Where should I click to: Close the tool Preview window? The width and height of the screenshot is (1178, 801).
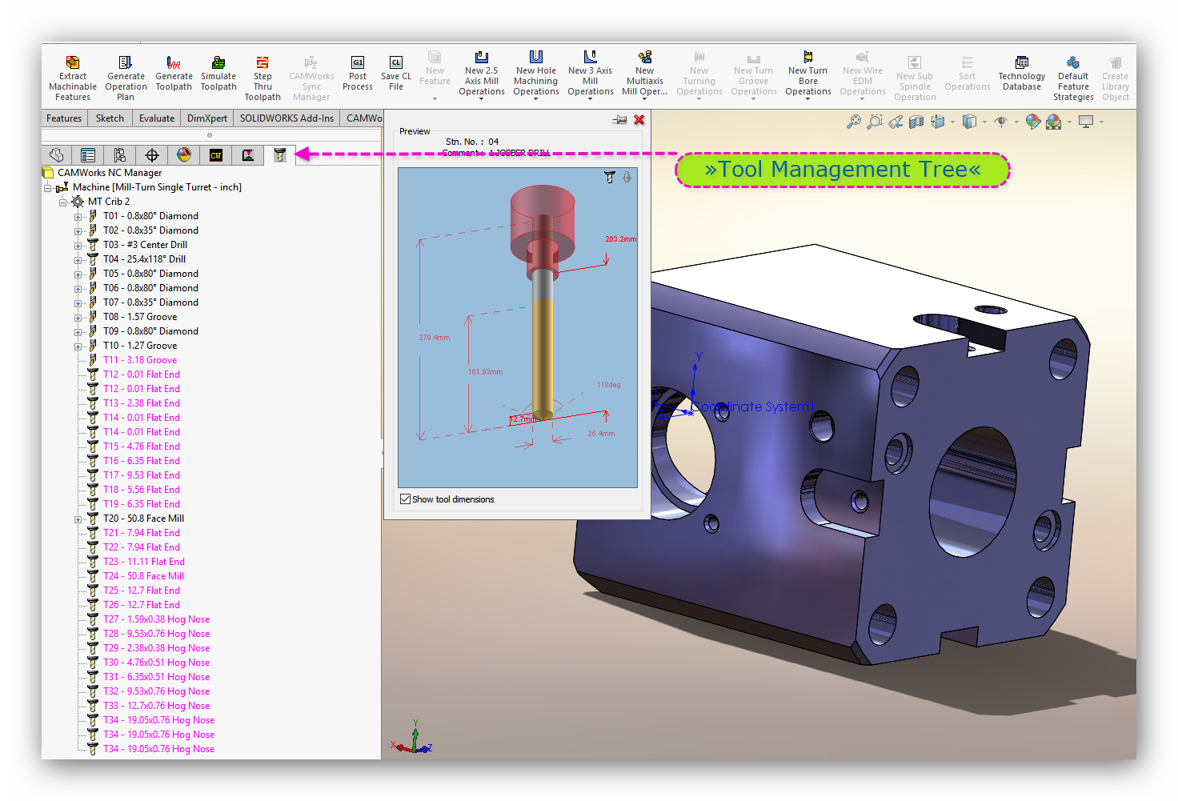[x=639, y=120]
